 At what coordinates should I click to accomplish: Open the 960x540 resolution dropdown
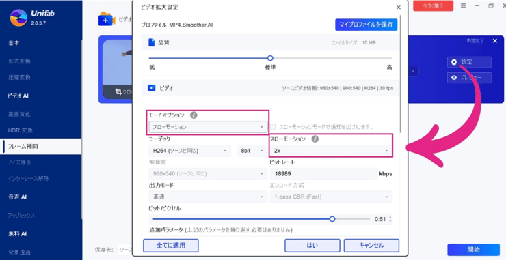coord(208,173)
